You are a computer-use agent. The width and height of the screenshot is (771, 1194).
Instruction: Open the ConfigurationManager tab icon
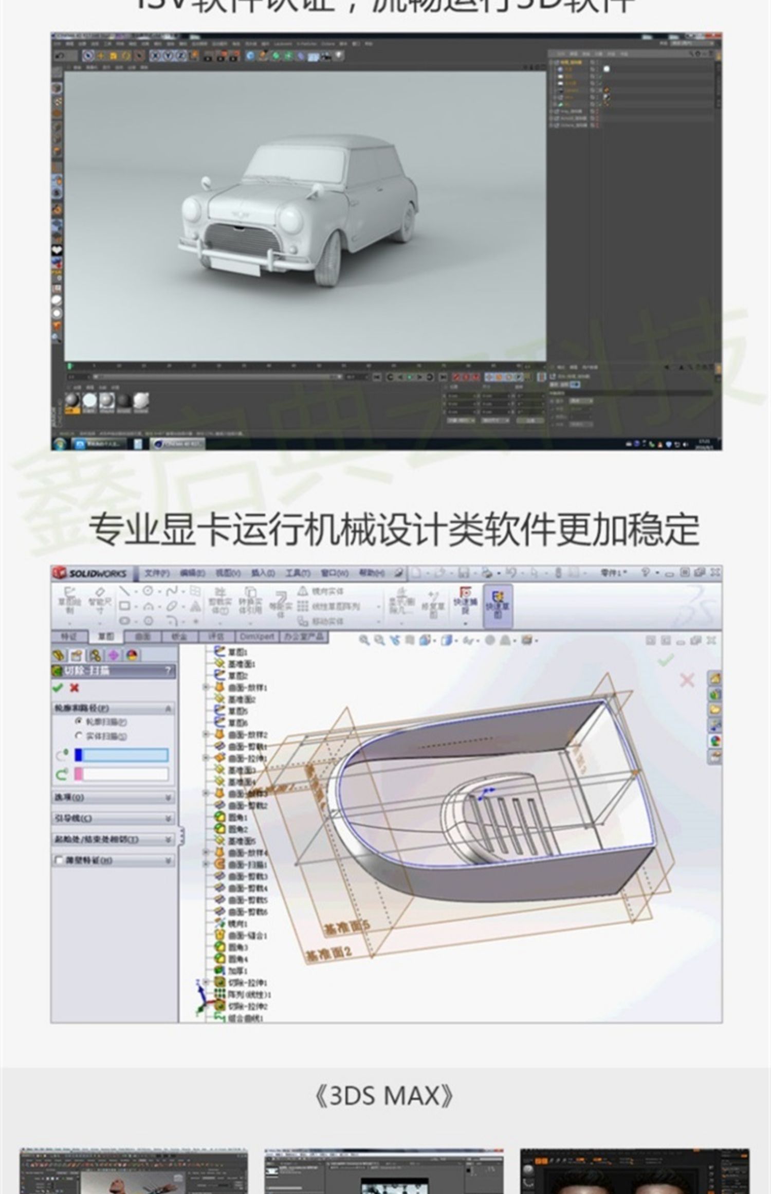95,655
